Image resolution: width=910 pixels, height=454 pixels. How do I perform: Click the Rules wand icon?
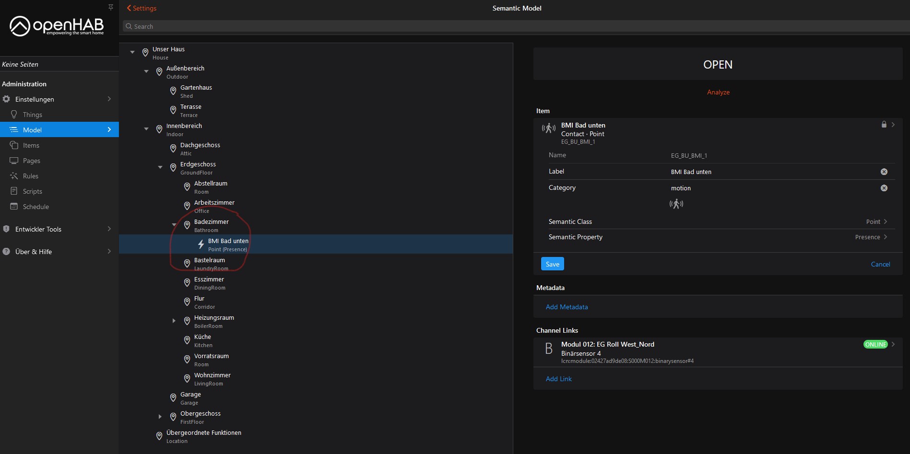pyautogui.click(x=14, y=176)
